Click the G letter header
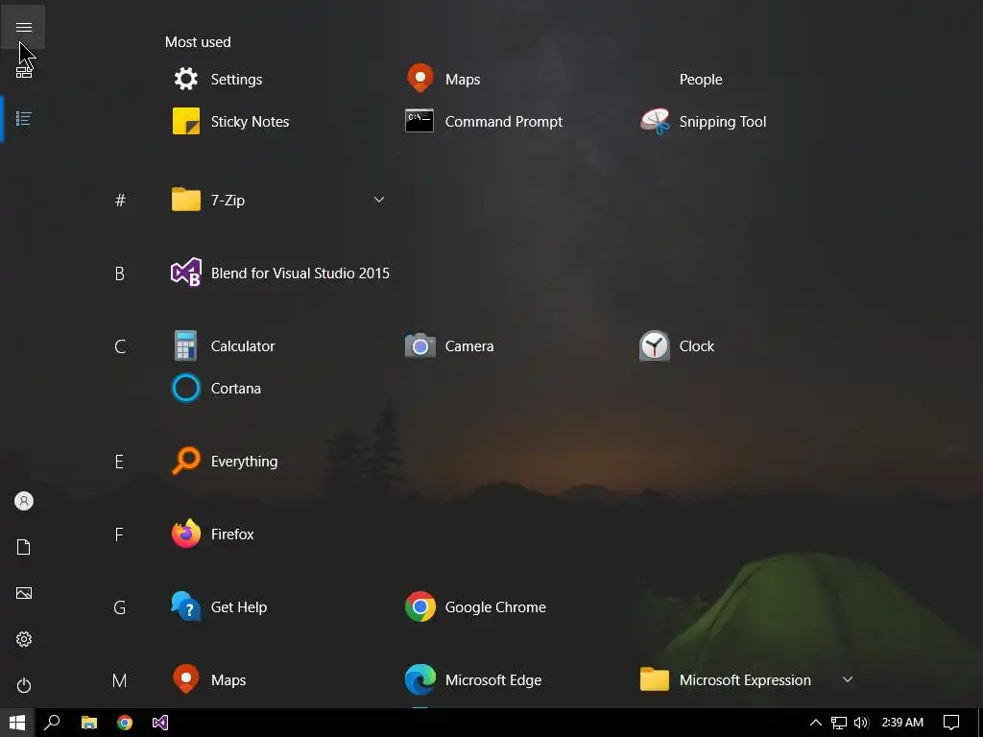This screenshot has width=983, height=737. [x=120, y=607]
